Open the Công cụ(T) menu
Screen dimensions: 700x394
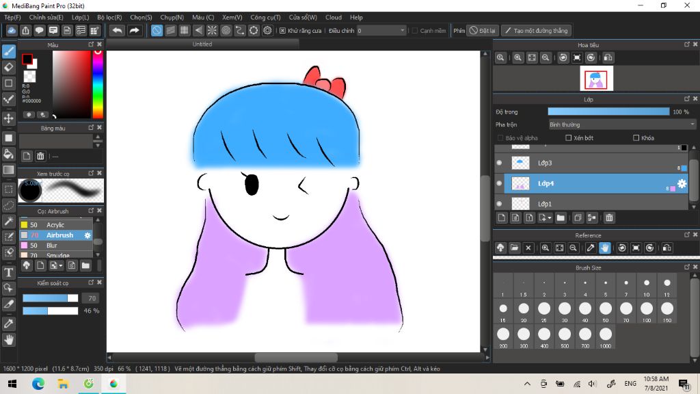coord(266,17)
